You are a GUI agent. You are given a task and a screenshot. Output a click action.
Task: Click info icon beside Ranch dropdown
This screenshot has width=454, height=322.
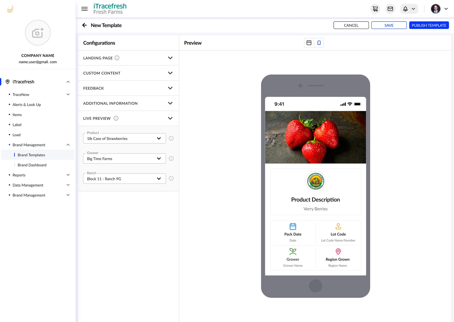tap(171, 178)
